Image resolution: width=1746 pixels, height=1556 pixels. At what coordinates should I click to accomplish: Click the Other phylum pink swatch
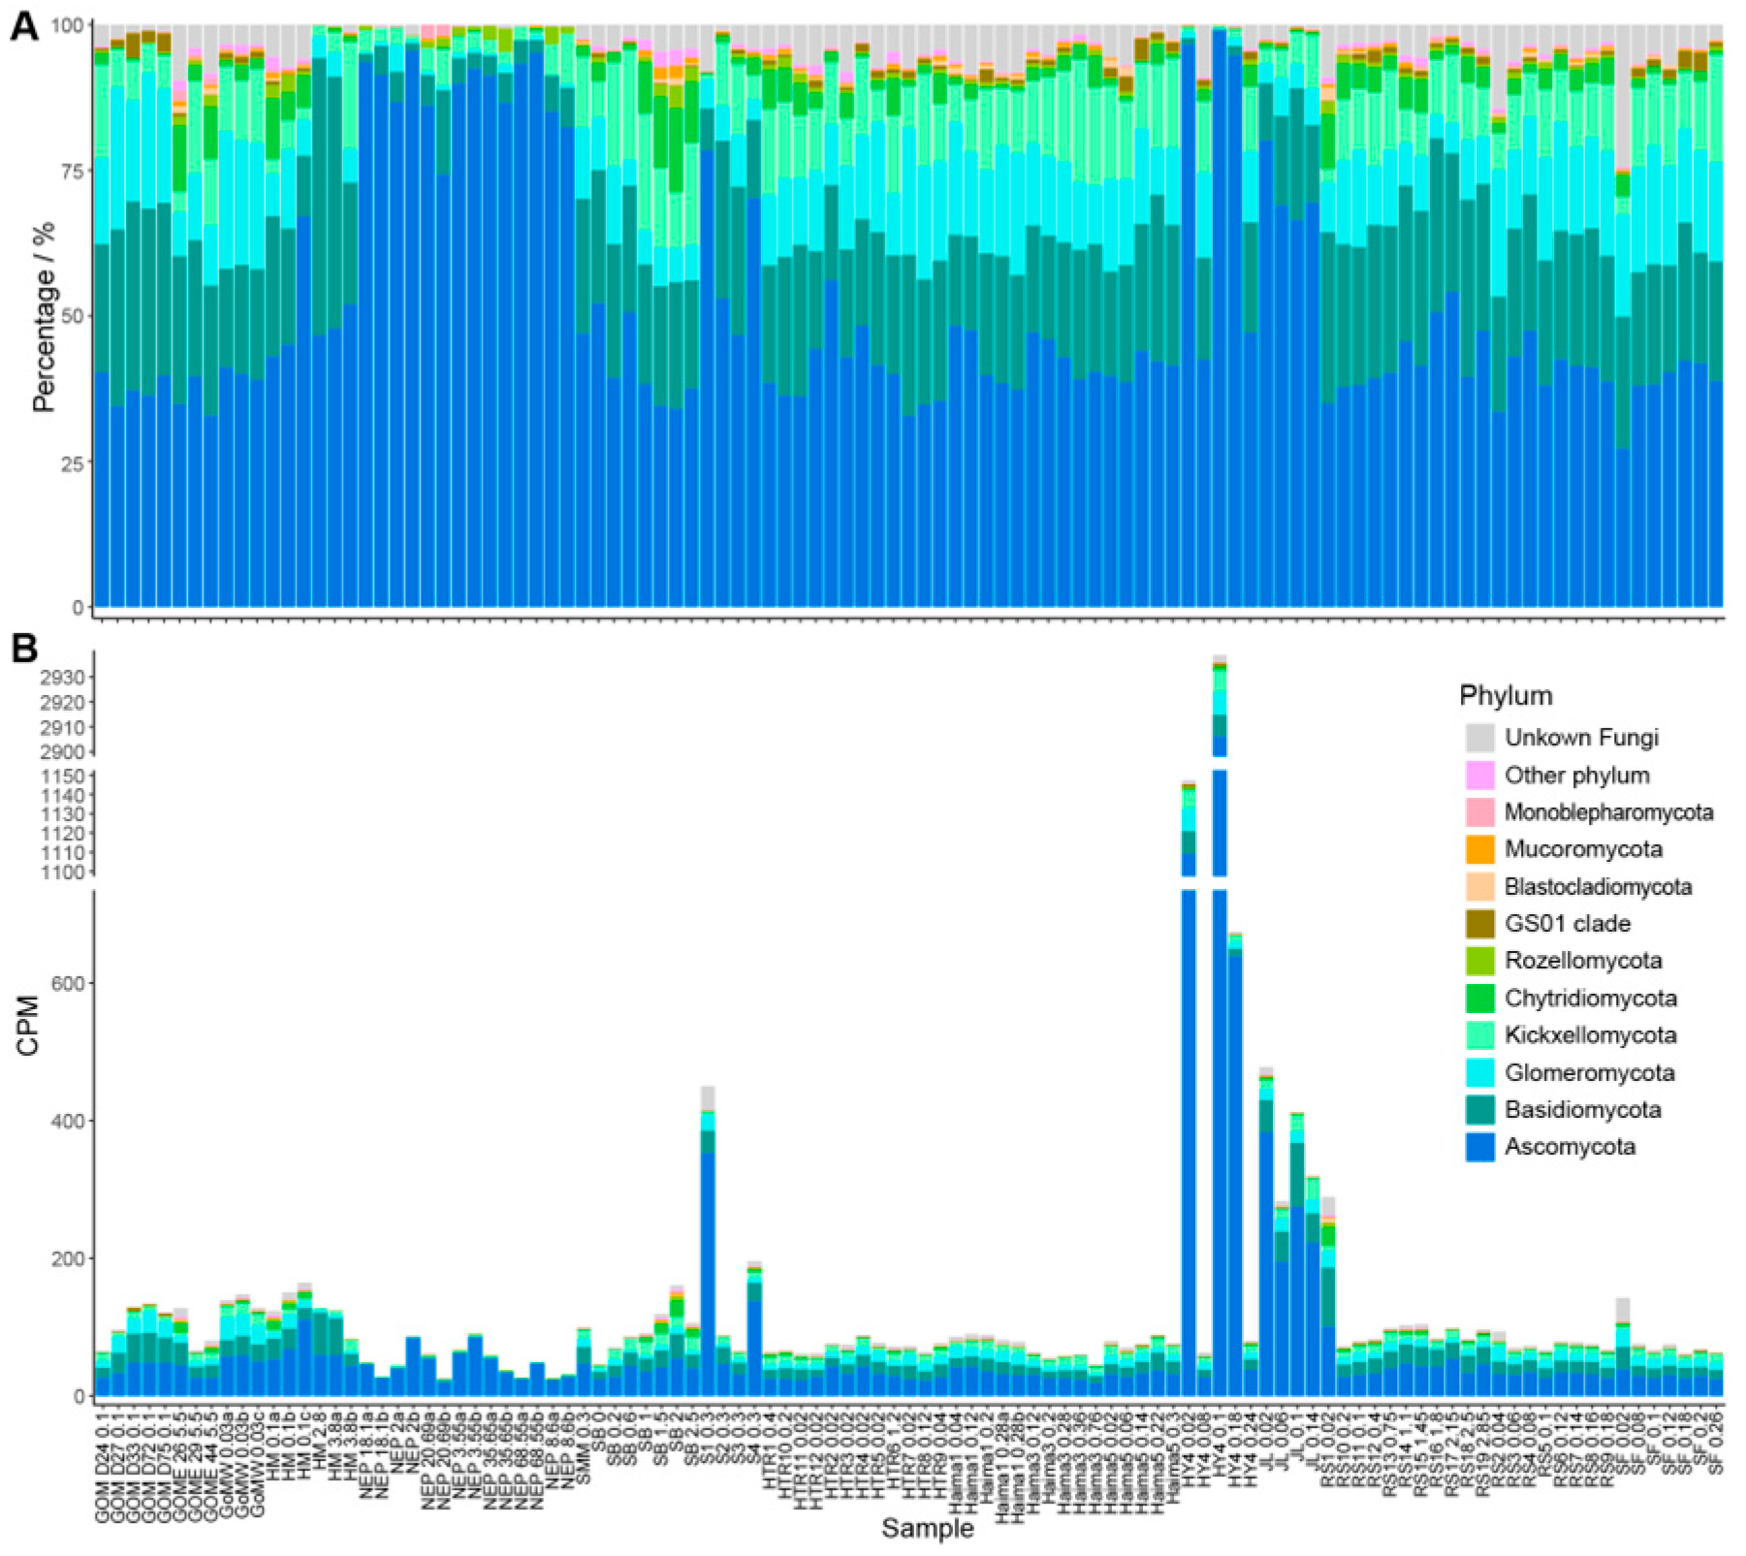(x=1479, y=776)
